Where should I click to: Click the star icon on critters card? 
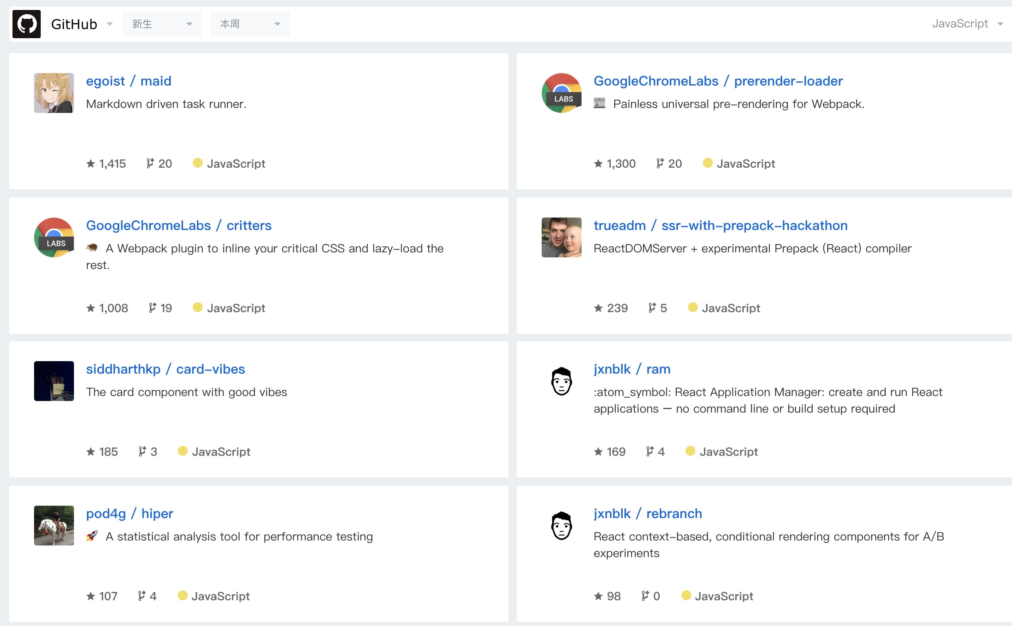pos(91,308)
